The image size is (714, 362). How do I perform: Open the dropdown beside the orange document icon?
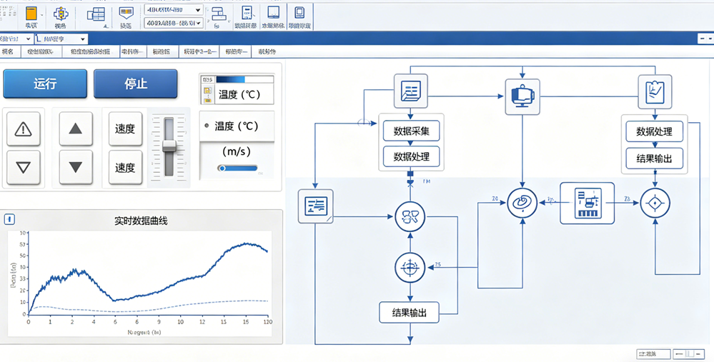(x=43, y=14)
